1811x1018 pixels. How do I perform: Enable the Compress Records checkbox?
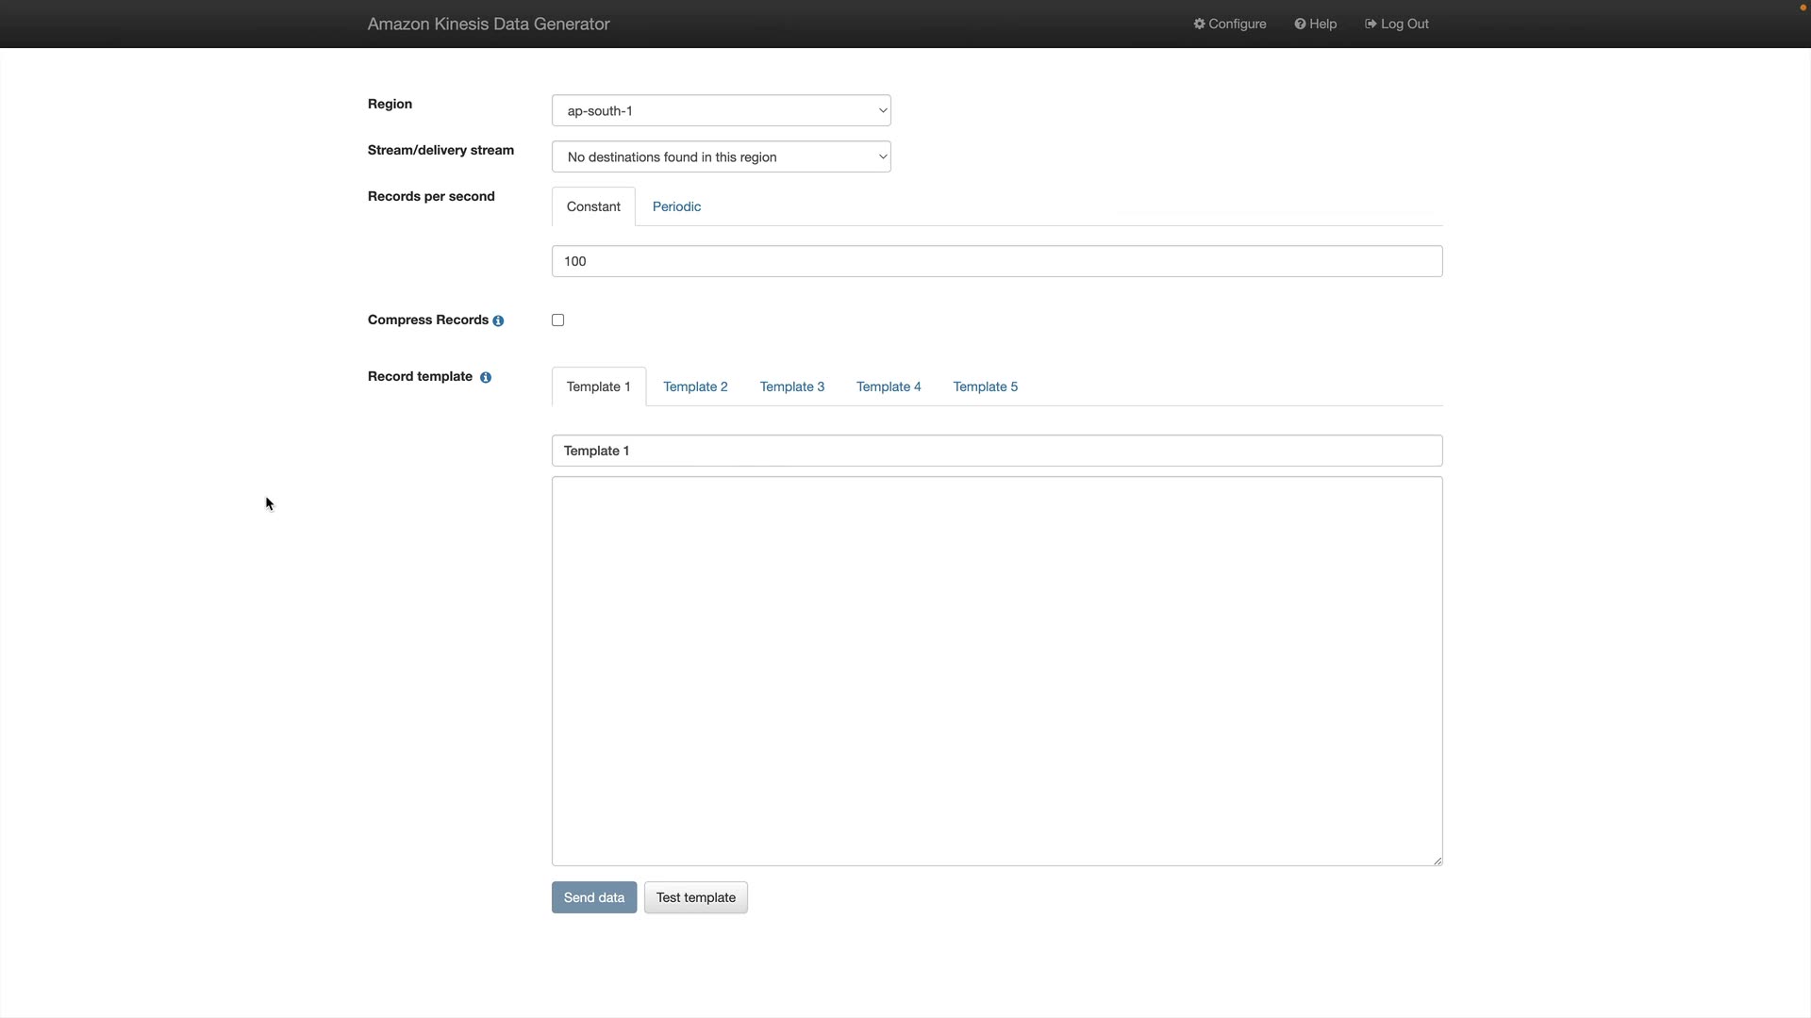[x=558, y=320]
